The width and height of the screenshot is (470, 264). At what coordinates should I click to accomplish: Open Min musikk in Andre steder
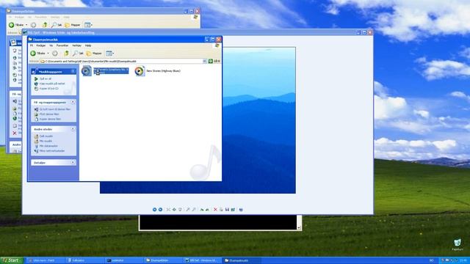tap(46, 141)
